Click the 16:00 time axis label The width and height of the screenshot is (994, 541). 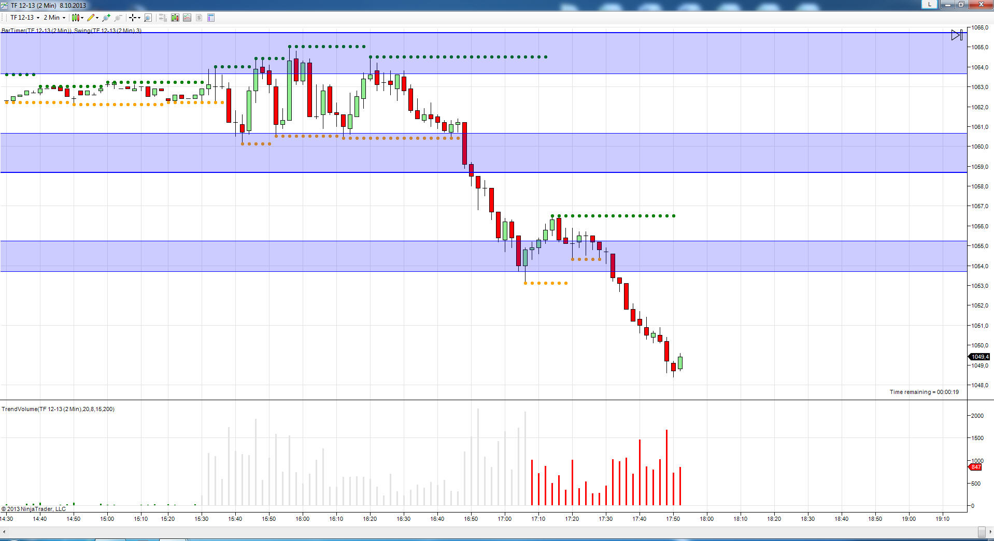302,519
